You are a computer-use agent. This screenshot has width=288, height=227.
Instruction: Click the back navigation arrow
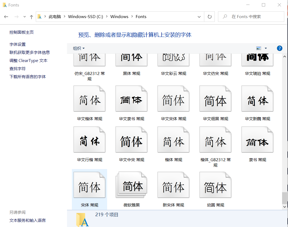click(x=6, y=17)
